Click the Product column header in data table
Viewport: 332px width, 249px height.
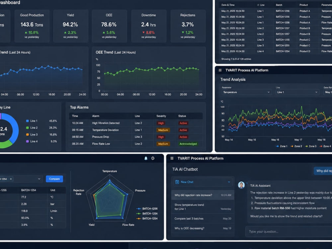click(x=304, y=5)
